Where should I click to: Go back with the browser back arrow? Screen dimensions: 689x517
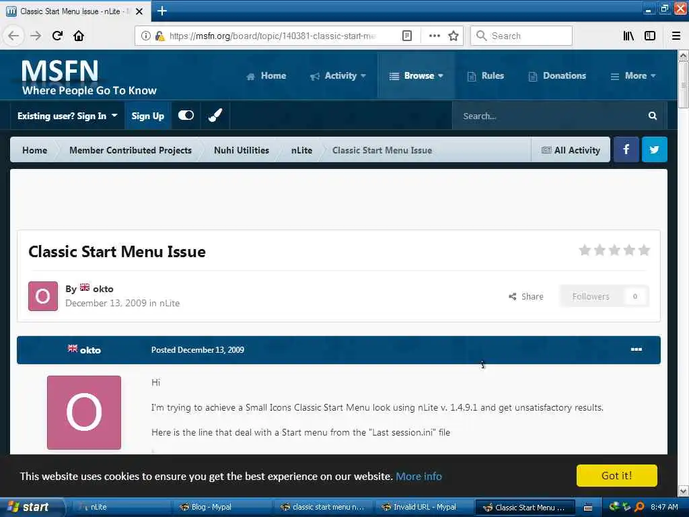click(13, 36)
